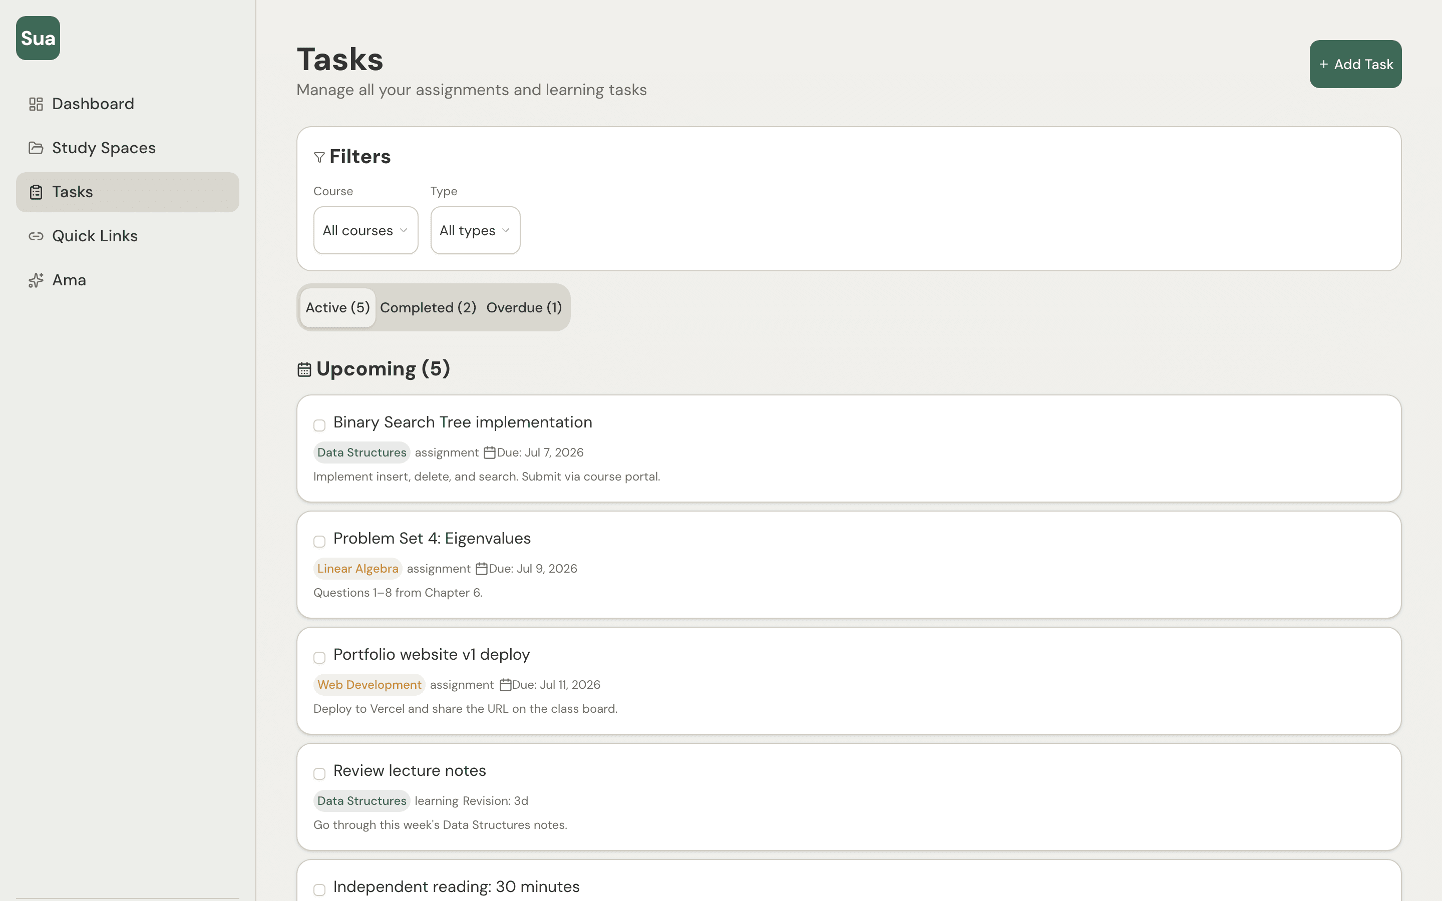Image resolution: width=1442 pixels, height=901 pixels.
Task: Click 'Go through this week's Data Structures notes'
Action: [x=440, y=825]
